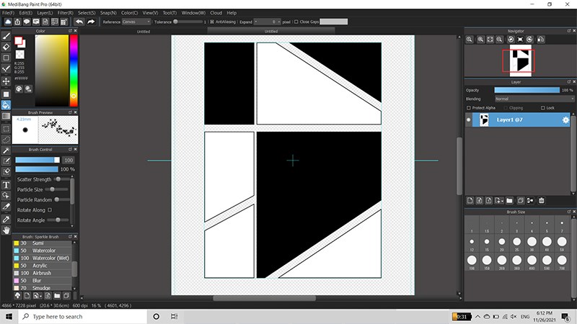Click Windows search box
This screenshot has height=324, width=577.
82,316
